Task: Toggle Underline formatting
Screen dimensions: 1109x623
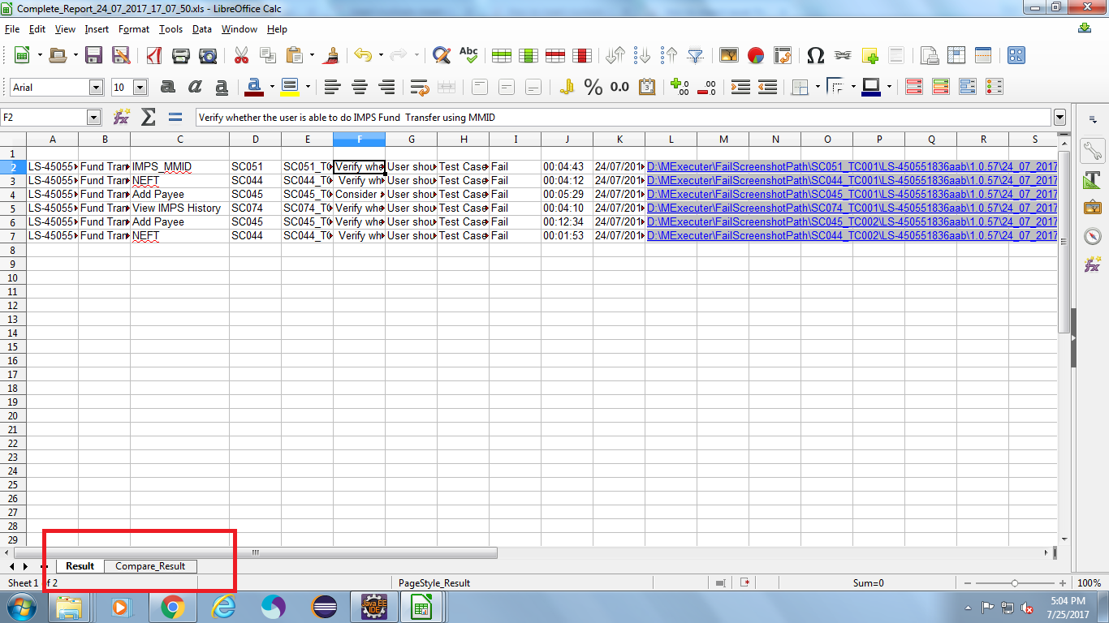Action: pos(222,87)
